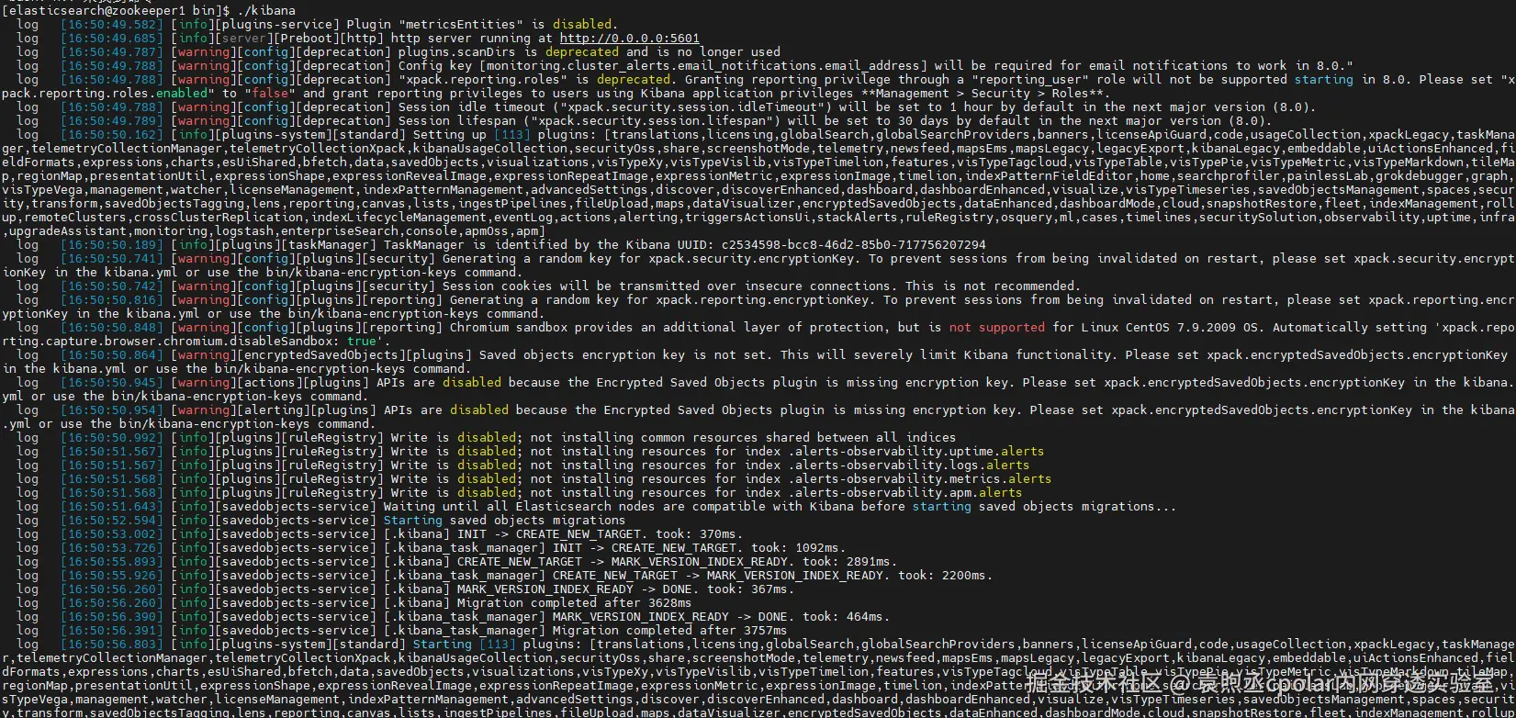Click timestamp [16:50:49.582]
The width and height of the screenshot is (1516, 718).
coord(112,24)
